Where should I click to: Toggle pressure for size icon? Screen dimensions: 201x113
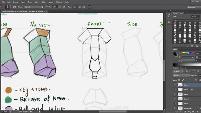(90, 7)
